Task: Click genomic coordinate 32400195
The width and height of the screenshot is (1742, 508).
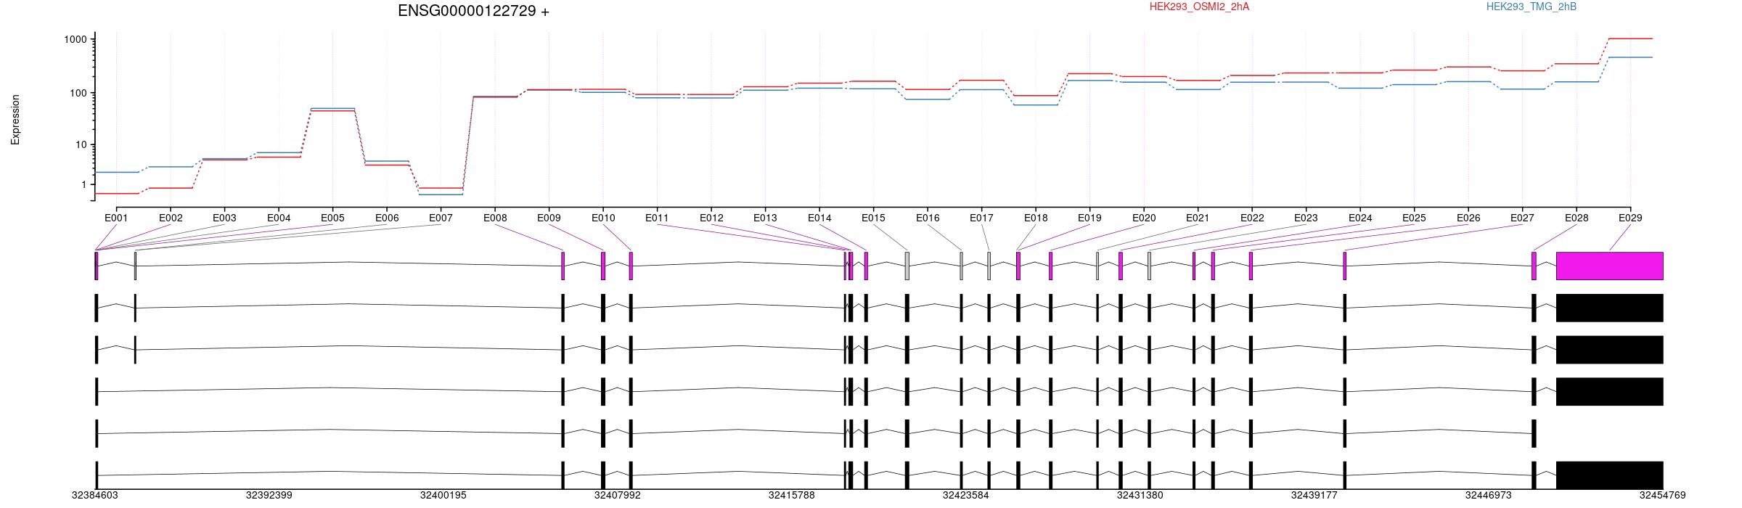Action: coord(443,495)
